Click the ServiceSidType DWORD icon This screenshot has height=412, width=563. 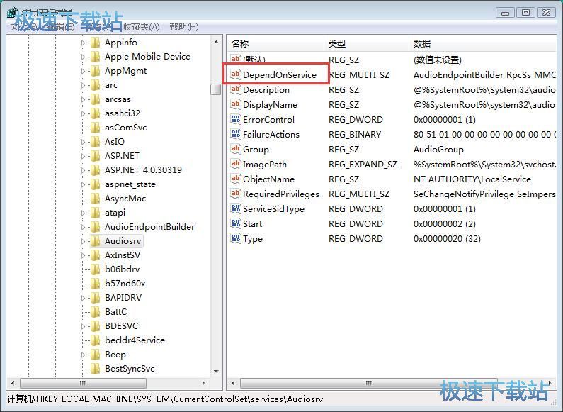pos(236,208)
